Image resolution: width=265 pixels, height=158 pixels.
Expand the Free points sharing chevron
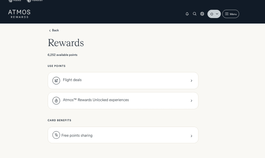coord(192,136)
